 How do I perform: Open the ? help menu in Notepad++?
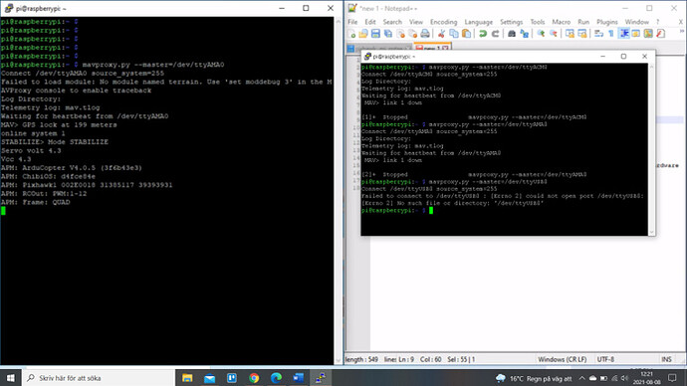click(657, 22)
